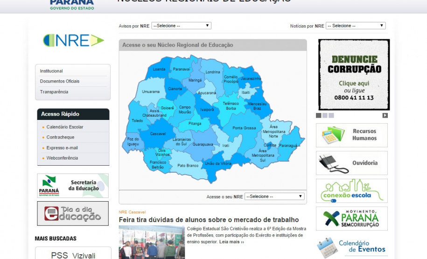Open the Paraná Governo do Estado logo
Screen dimensions: 427x259
72,5
